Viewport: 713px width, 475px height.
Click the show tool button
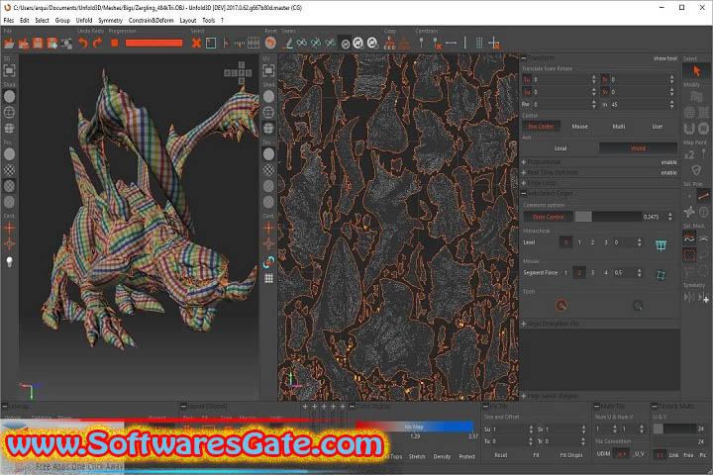(x=665, y=58)
